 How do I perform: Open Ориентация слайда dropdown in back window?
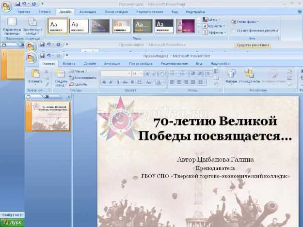[32, 27]
